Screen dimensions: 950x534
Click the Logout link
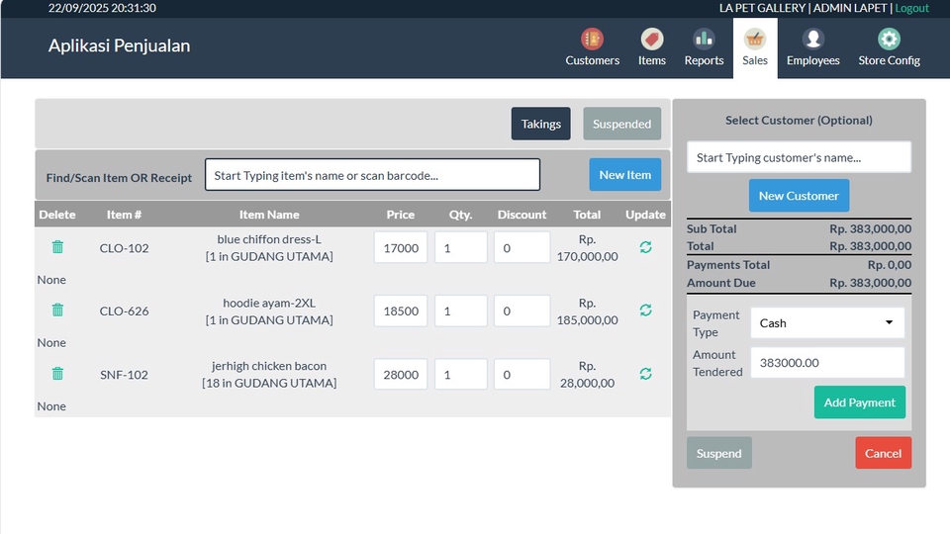tap(911, 8)
